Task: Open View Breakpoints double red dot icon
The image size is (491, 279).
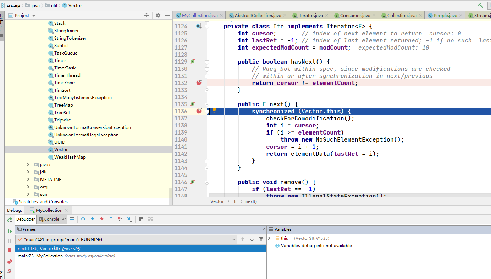Action: coord(10,262)
